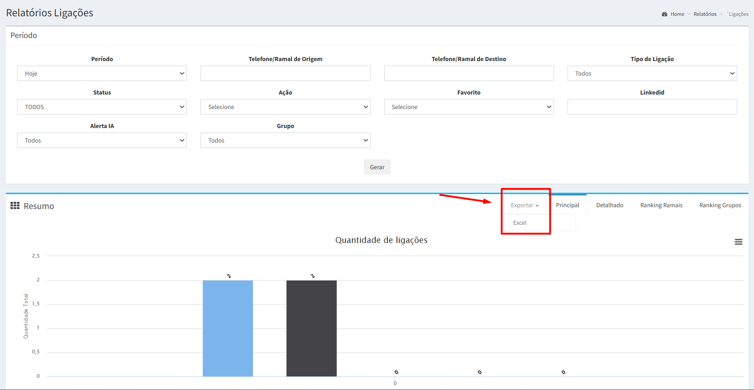The height and width of the screenshot is (390, 754).
Task: Expand the Favorito select dropdown
Action: coord(468,107)
